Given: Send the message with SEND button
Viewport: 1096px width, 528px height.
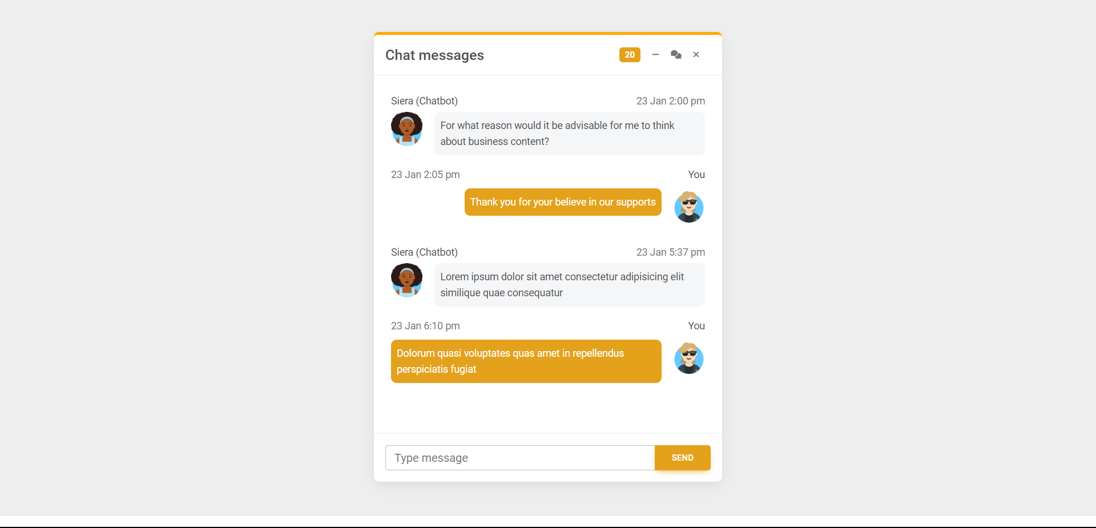Looking at the screenshot, I should [682, 458].
